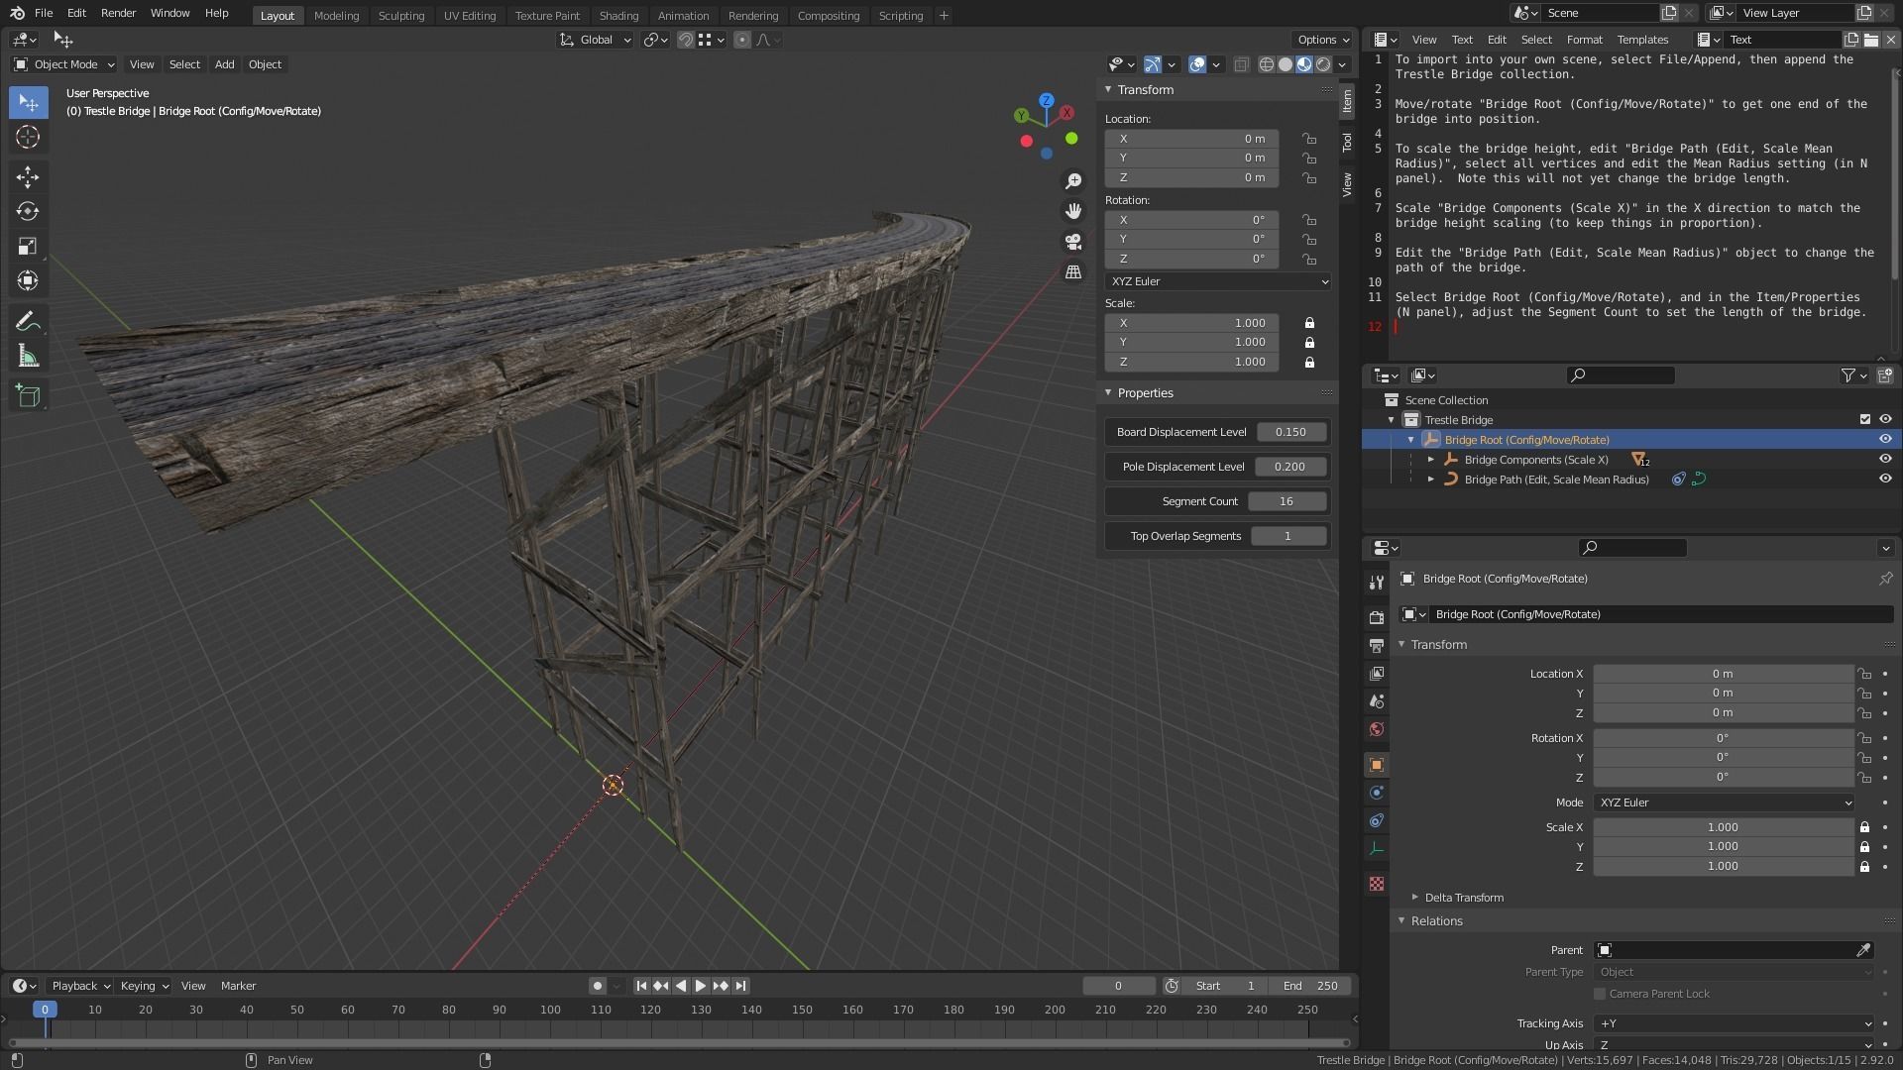
Task: Pin the Bridge Root properties panel
Action: tap(1885, 579)
